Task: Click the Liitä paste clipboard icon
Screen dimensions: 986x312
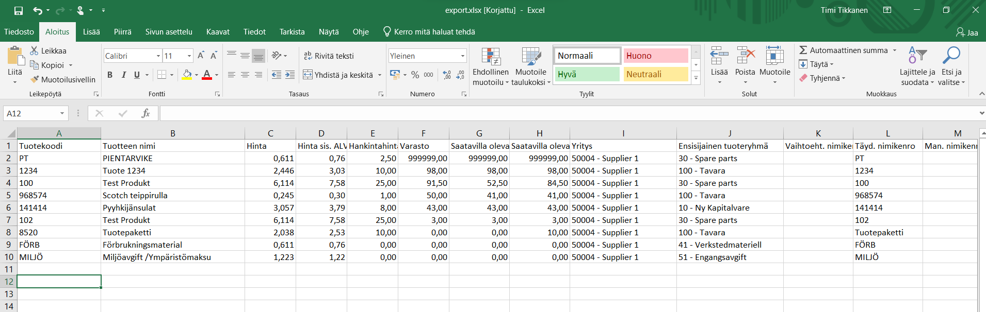Action: [x=15, y=56]
